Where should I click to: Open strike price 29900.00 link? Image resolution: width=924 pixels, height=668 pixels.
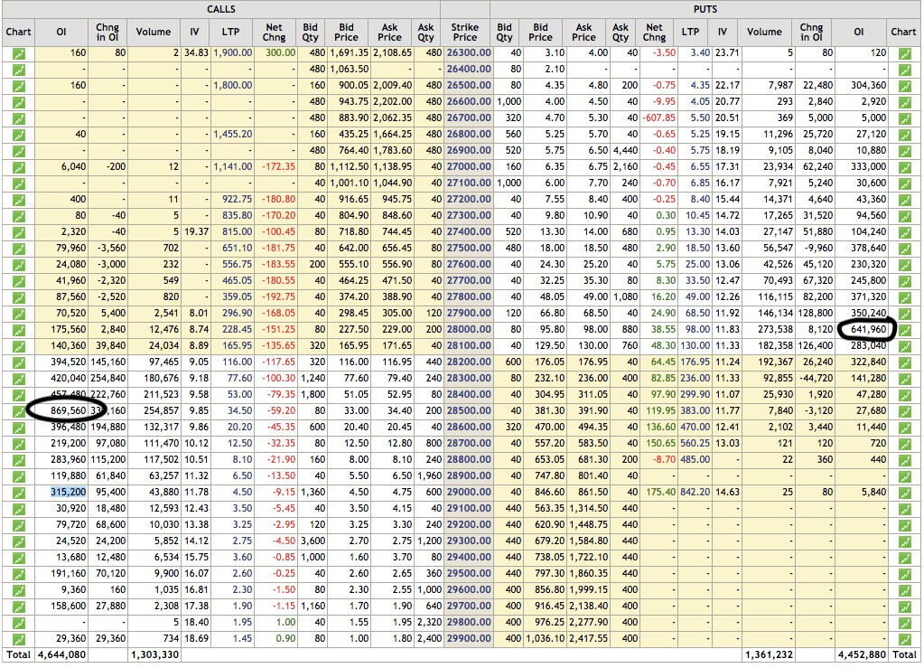pyautogui.click(x=469, y=638)
